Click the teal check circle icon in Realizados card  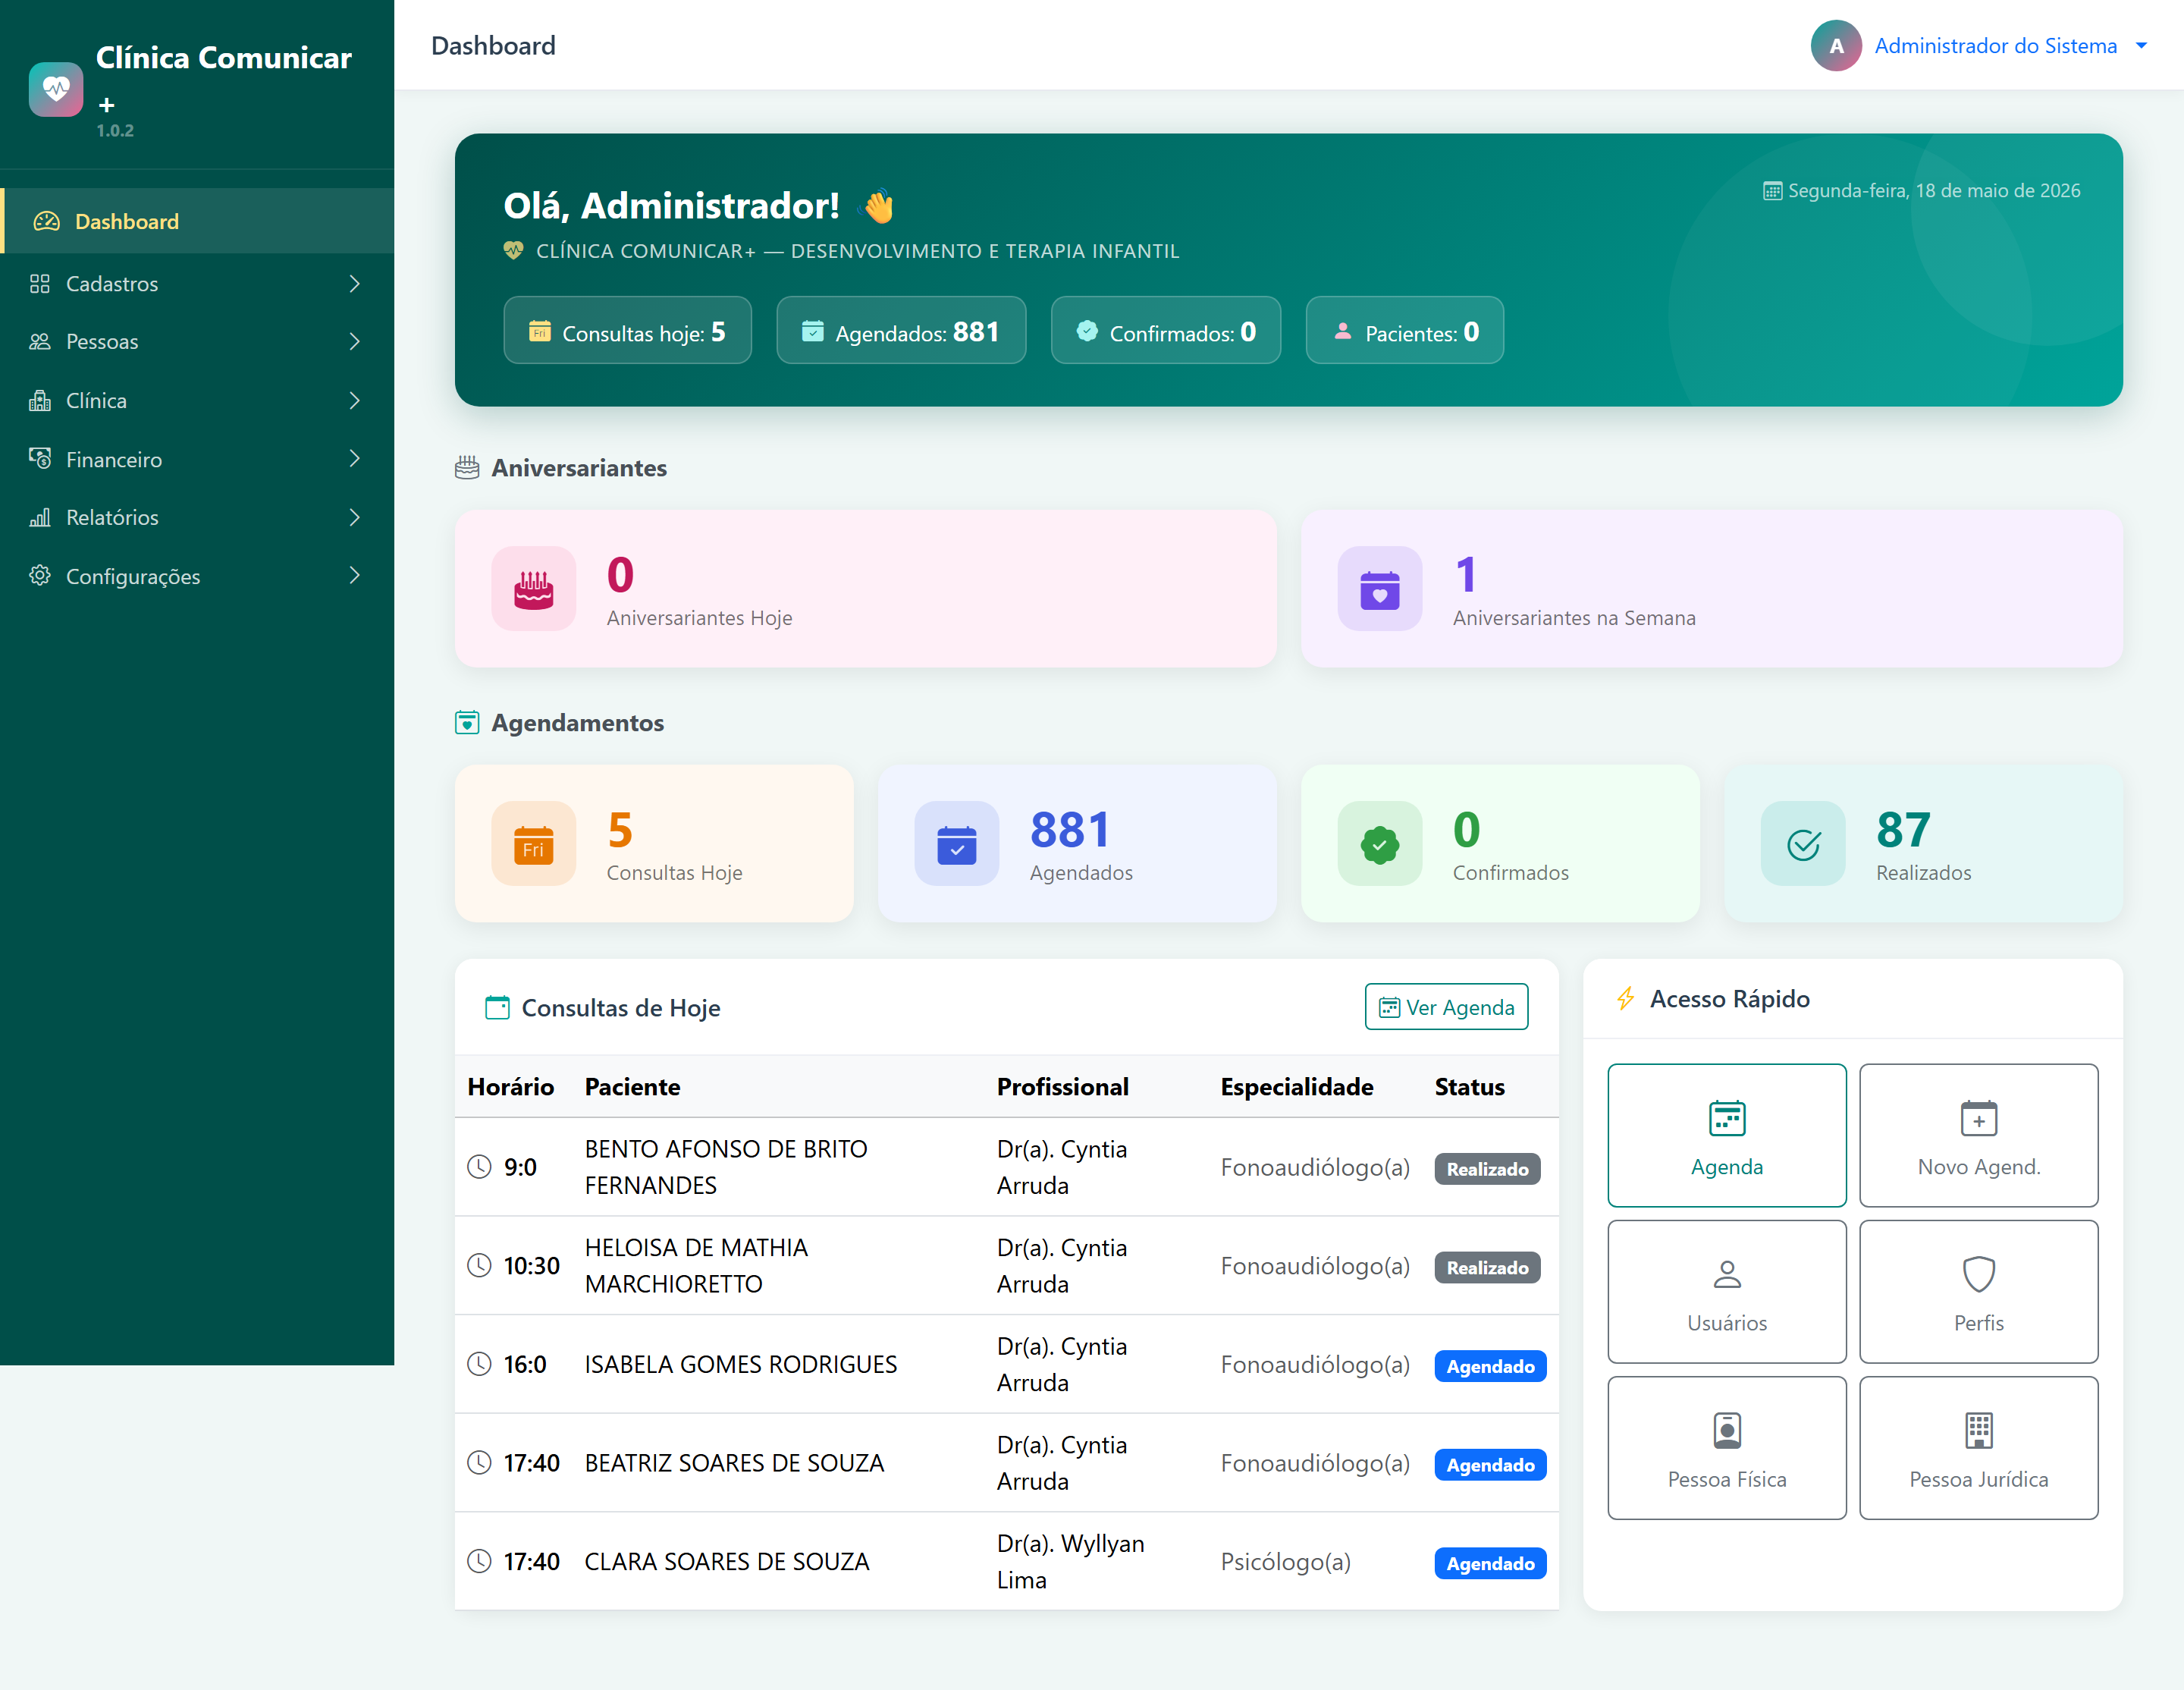point(1803,844)
